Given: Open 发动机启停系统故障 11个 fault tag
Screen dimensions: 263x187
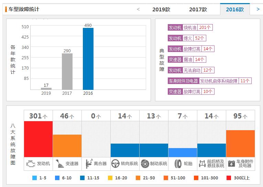Looking at the screenshot, I should [x=209, y=81].
